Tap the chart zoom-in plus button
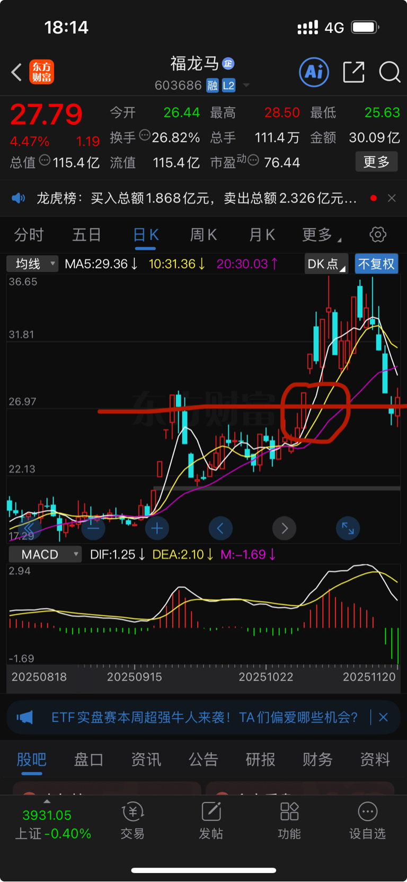The width and height of the screenshot is (407, 882). tap(157, 528)
